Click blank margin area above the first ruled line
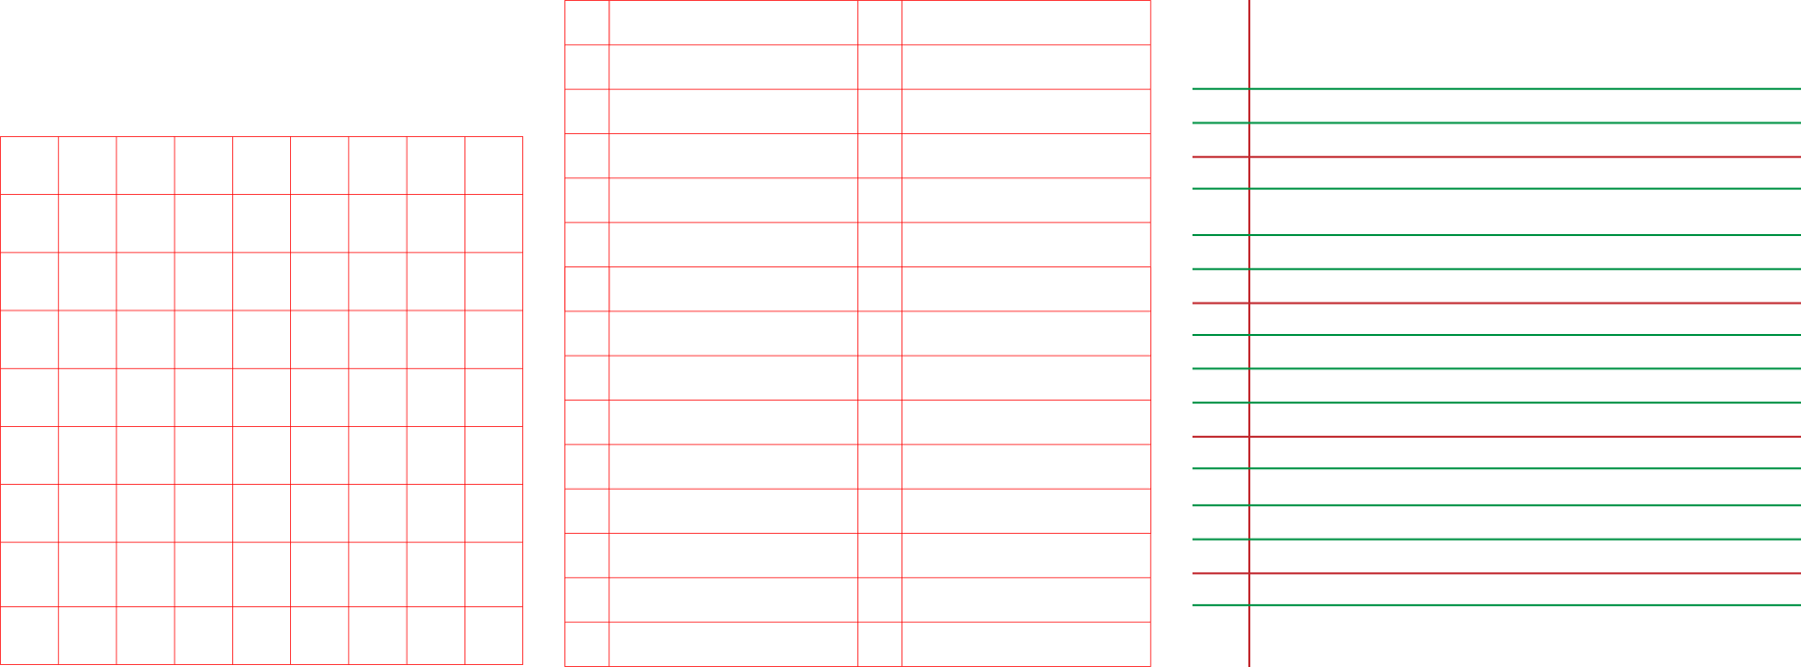 (1525, 44)
